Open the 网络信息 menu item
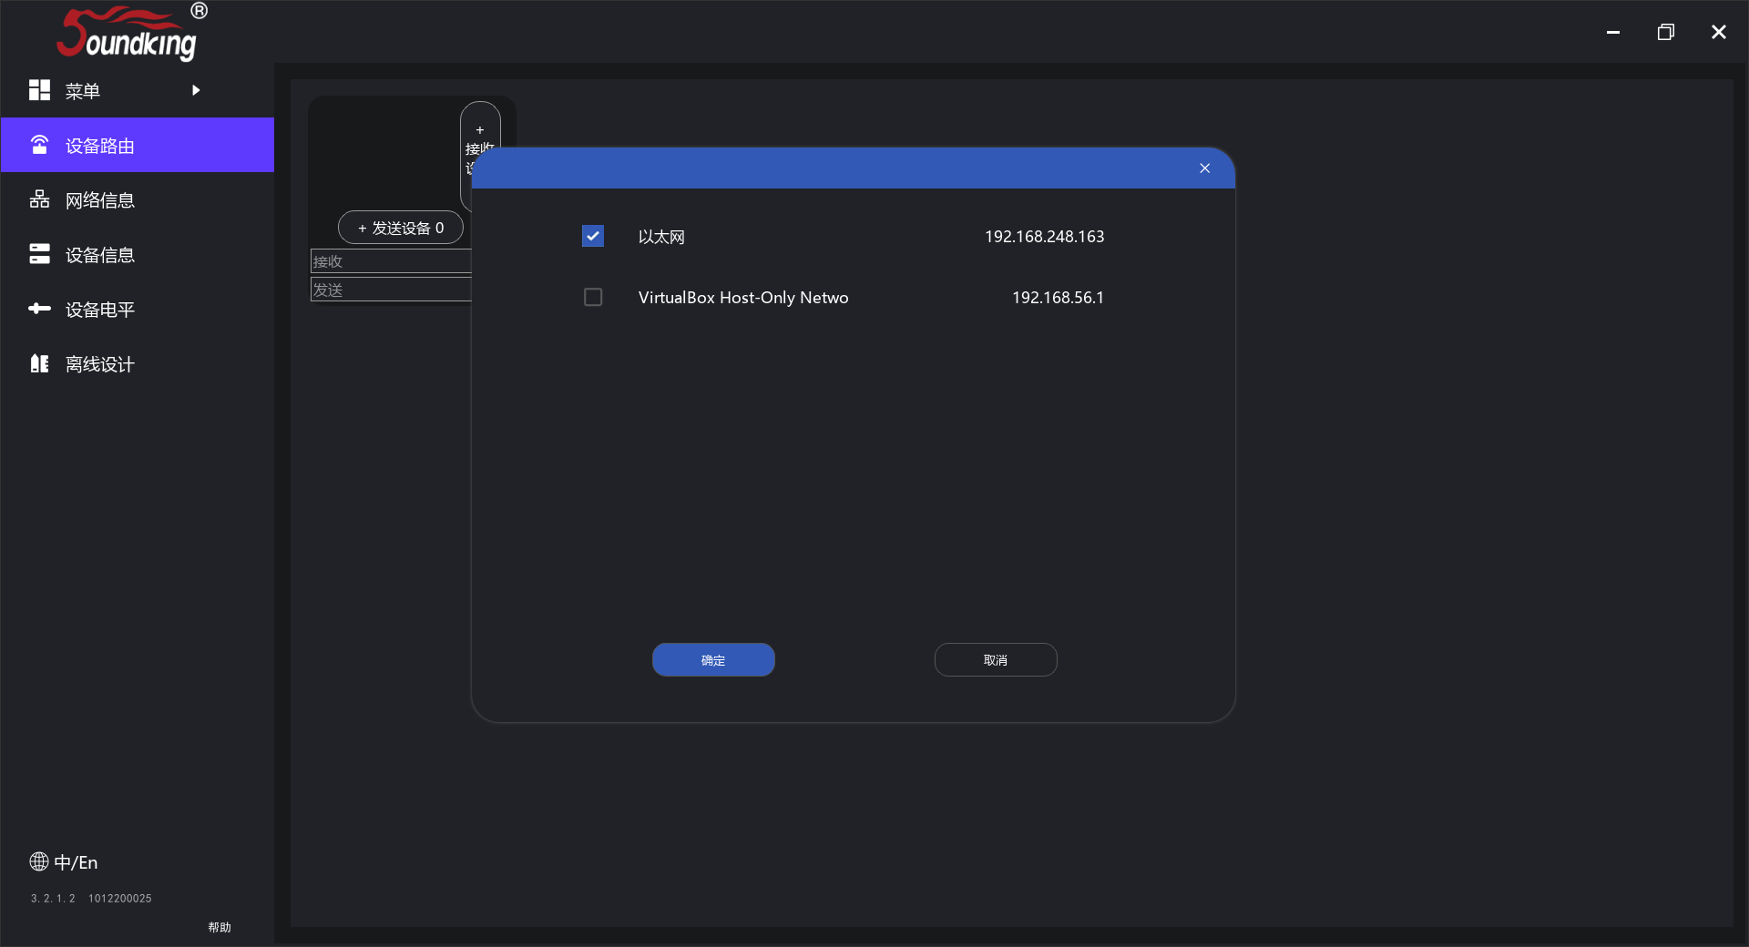The width and height of the screenshot is (1749, 947). point(100,200)
